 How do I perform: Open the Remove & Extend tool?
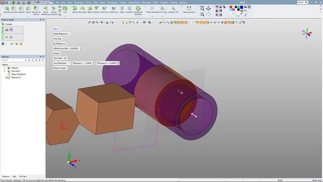pos(36,11)
